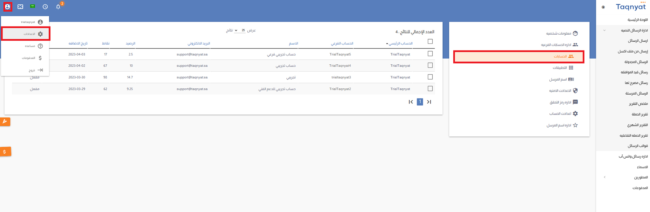
Task: Check the select-all checkbox in table header
Action: tap(430, 41)
